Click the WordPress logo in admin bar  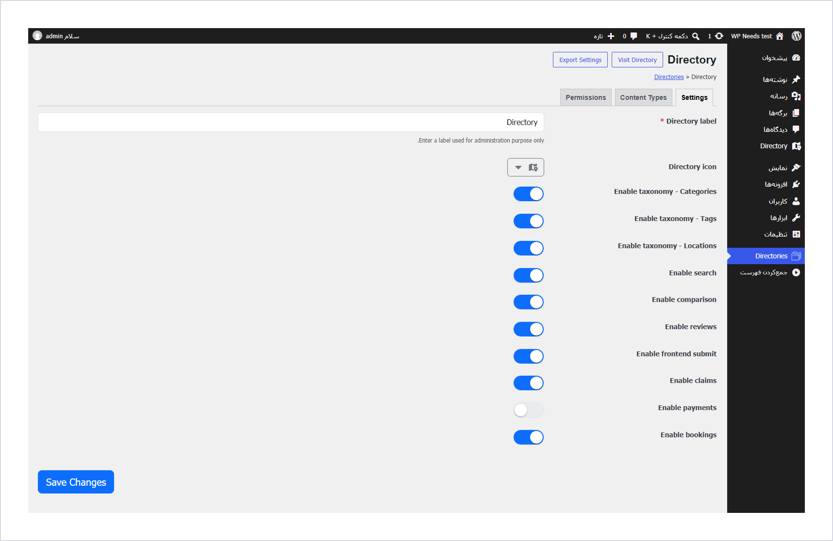coord(796,36)
